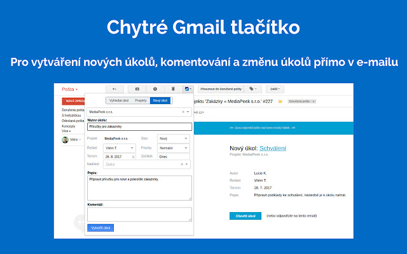This screenshot has width=407, height=254.
Task: Click the 'nebo odpovězte na tento email' text
Action: click(291, 216)
